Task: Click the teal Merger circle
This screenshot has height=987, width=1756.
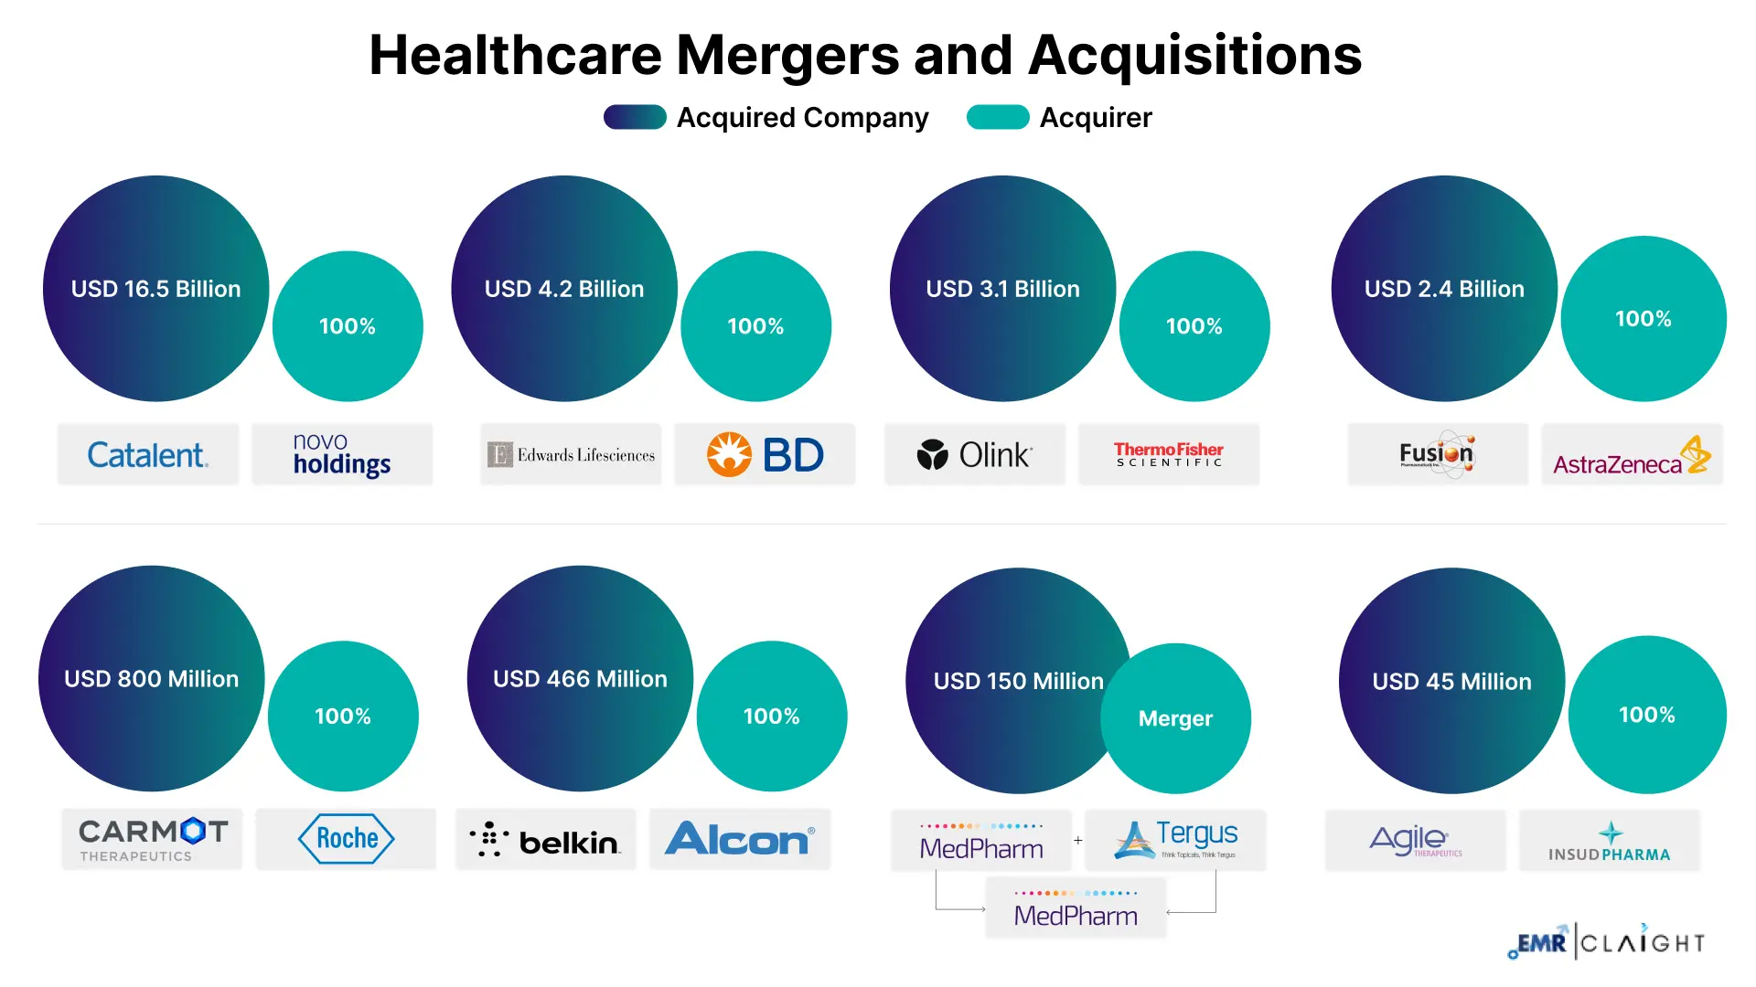Action: 1175,718
